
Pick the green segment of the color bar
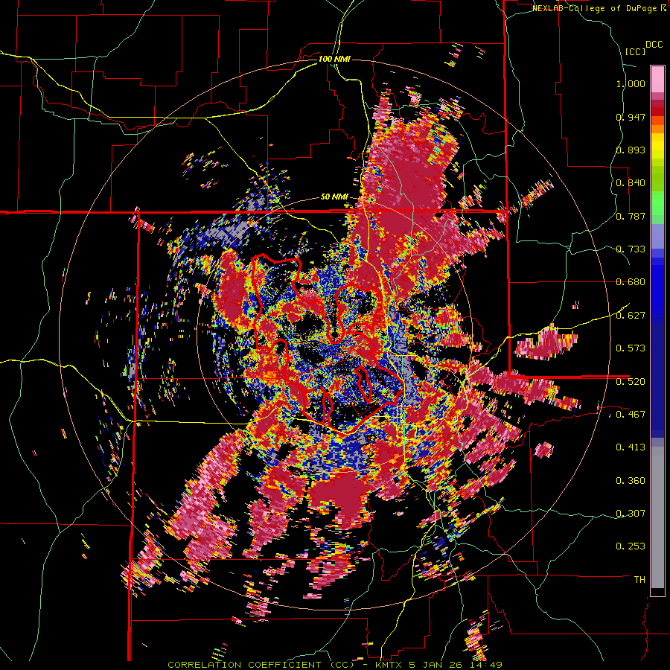click(657, 202)
